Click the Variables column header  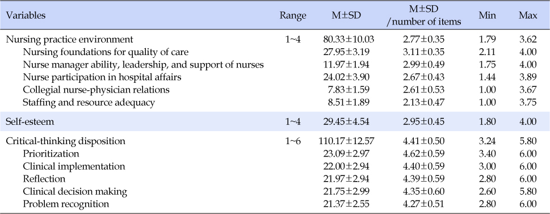click(26, 16)
